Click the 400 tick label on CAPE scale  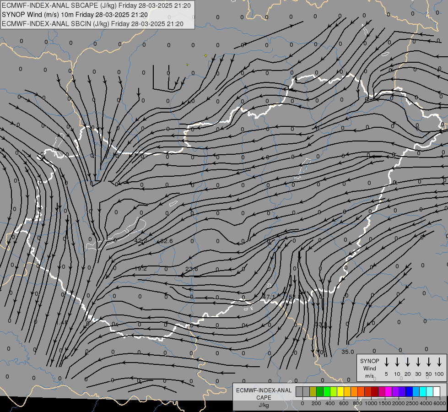[330, 403]
